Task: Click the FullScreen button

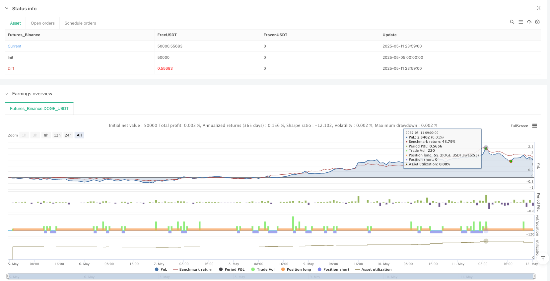Action: coord(519,126)
